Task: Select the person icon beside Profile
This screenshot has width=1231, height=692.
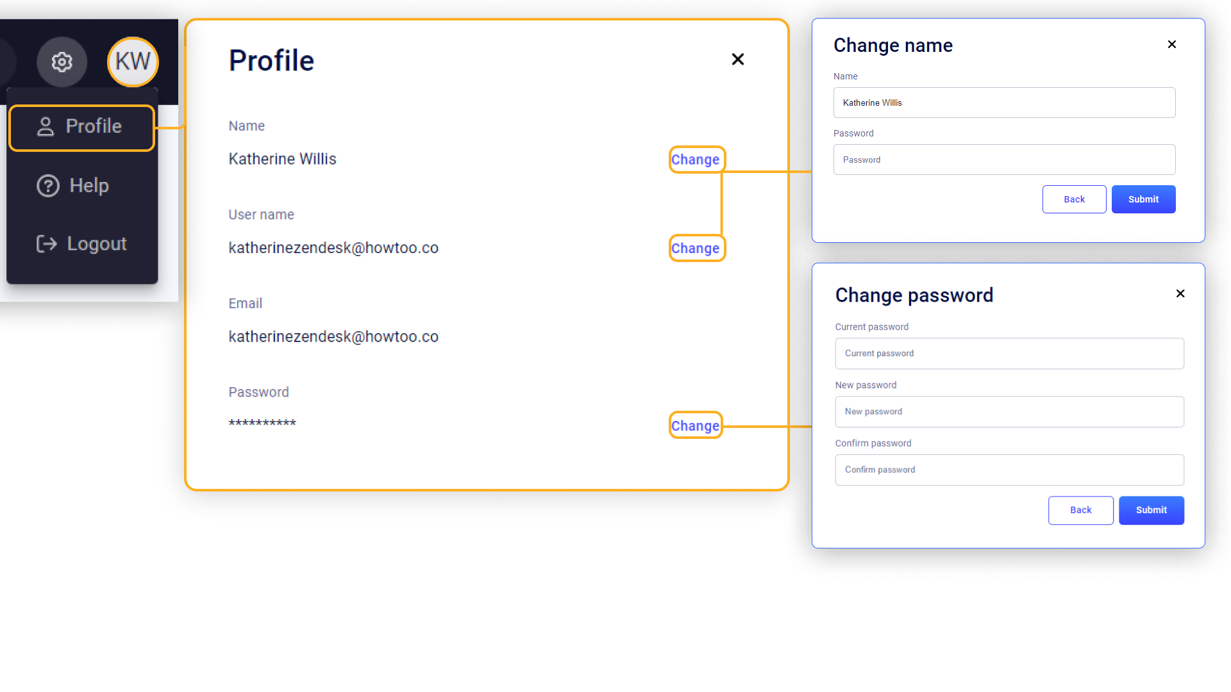Action: (x=45, y=126)
